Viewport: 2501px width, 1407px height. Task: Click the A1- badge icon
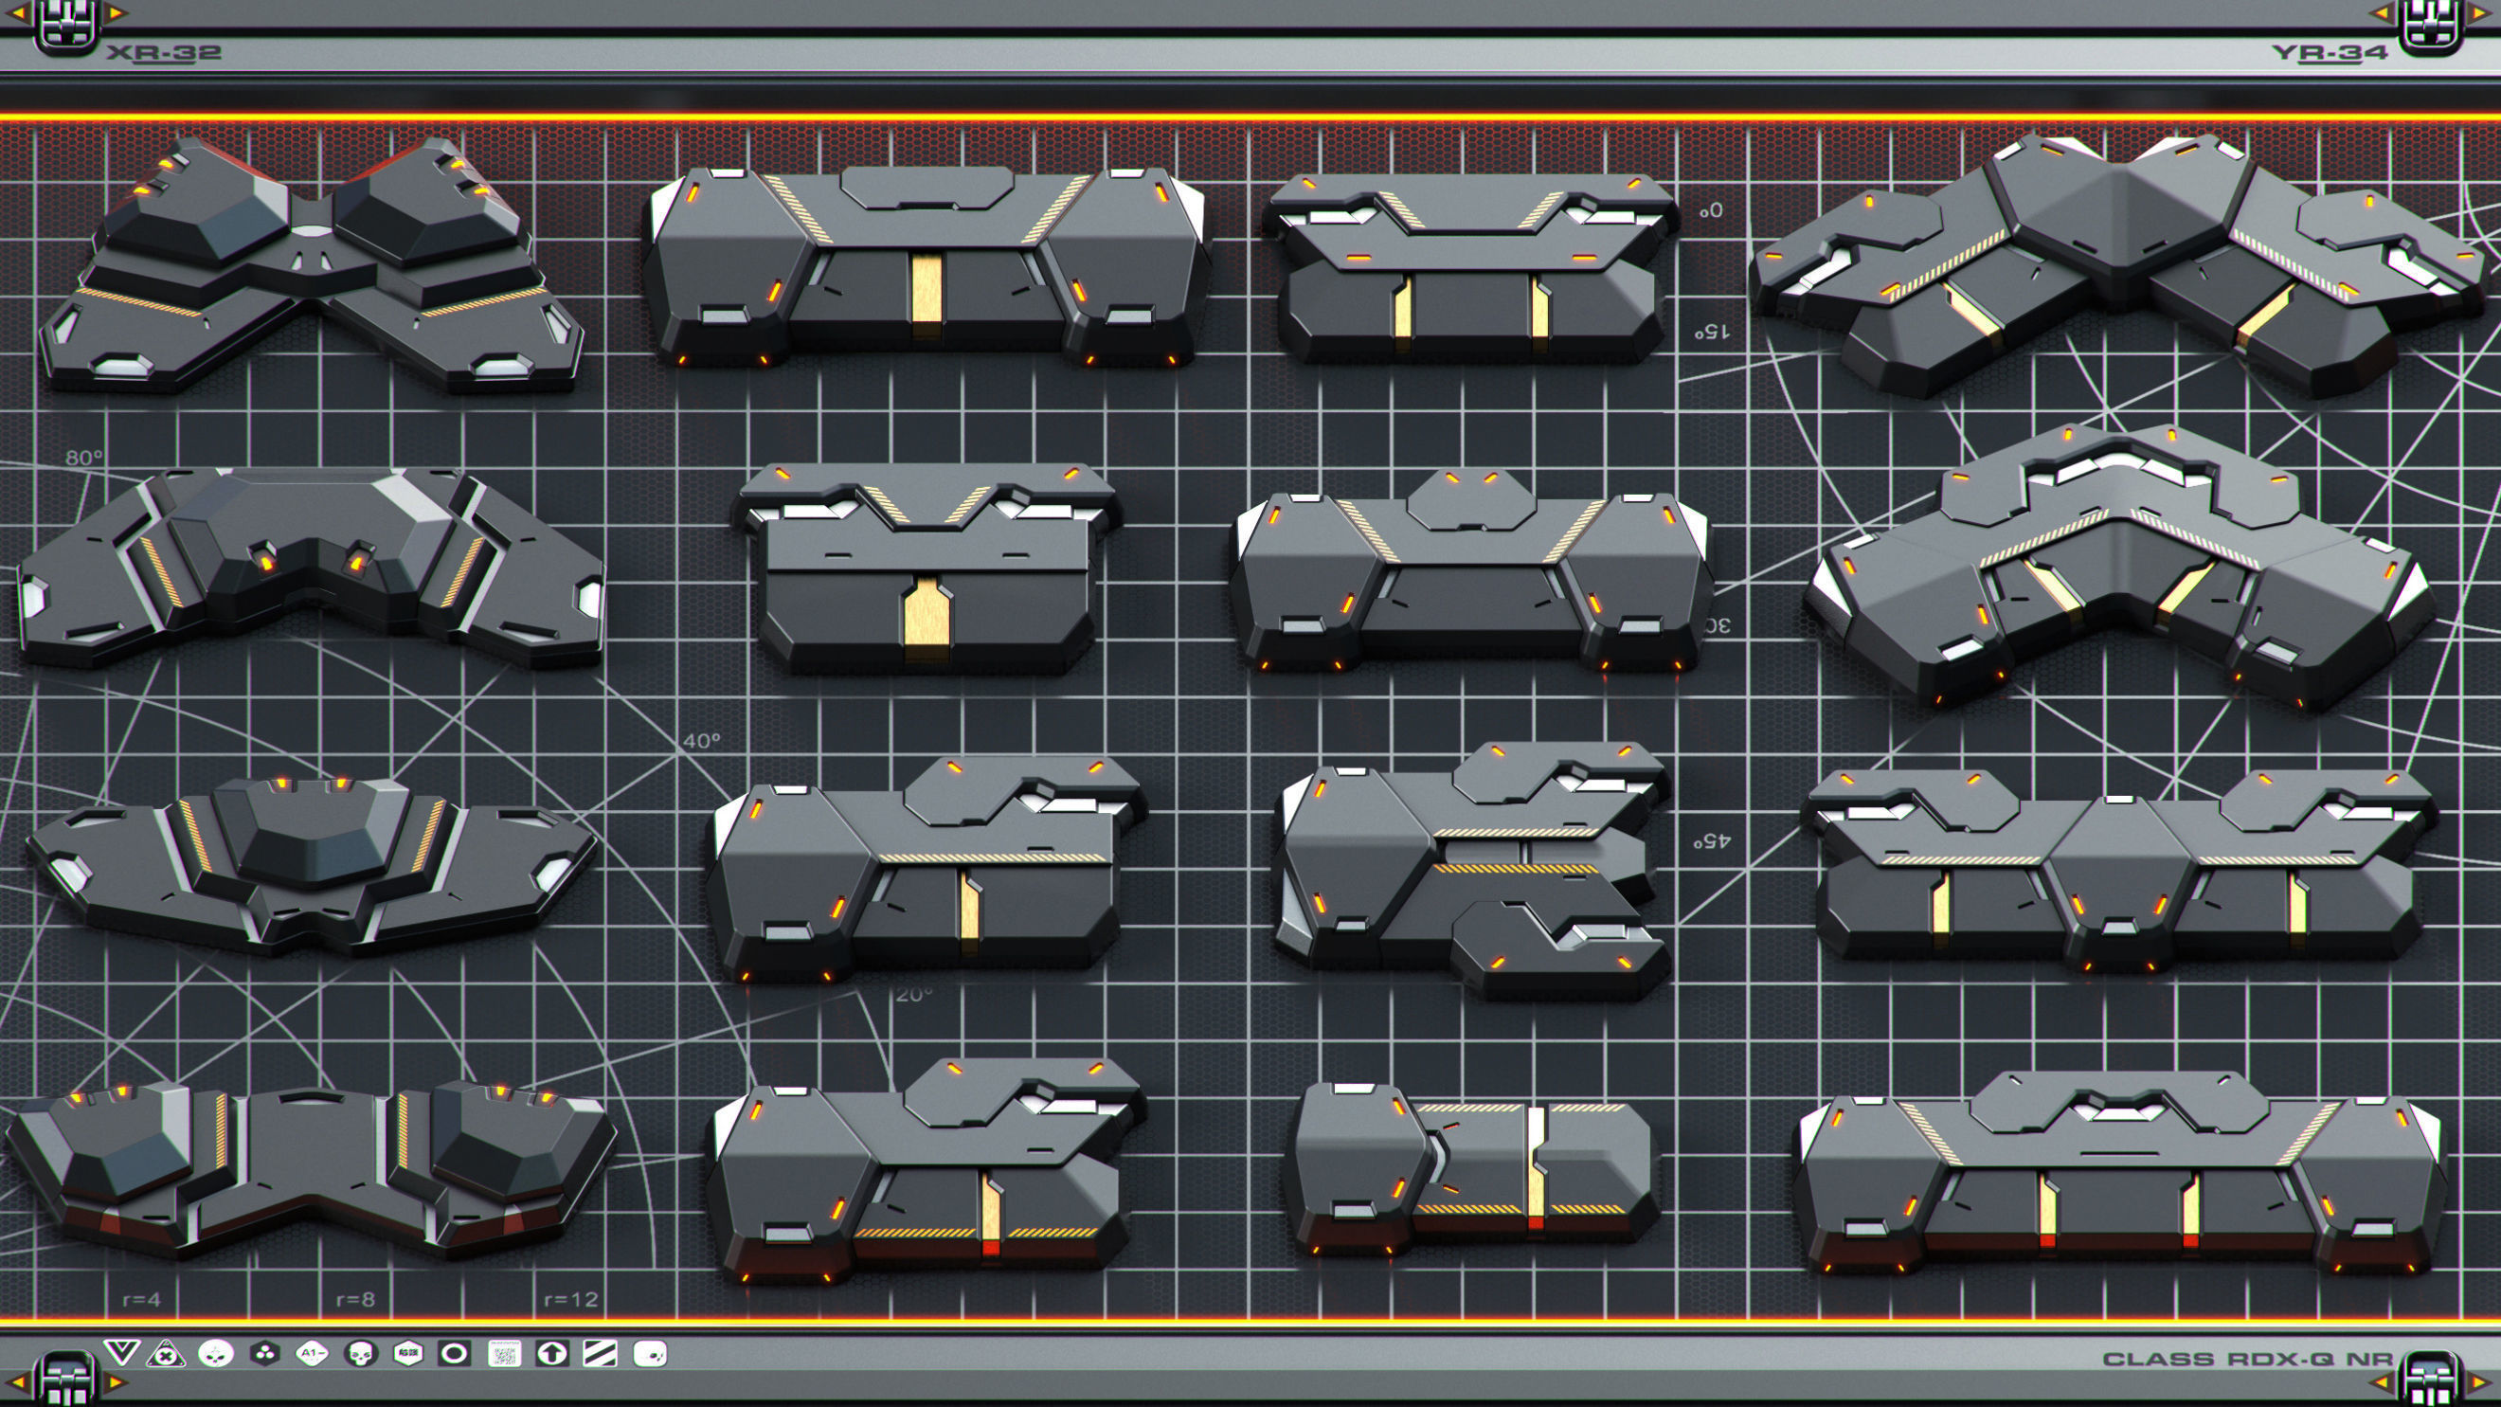coord(313,1355)
